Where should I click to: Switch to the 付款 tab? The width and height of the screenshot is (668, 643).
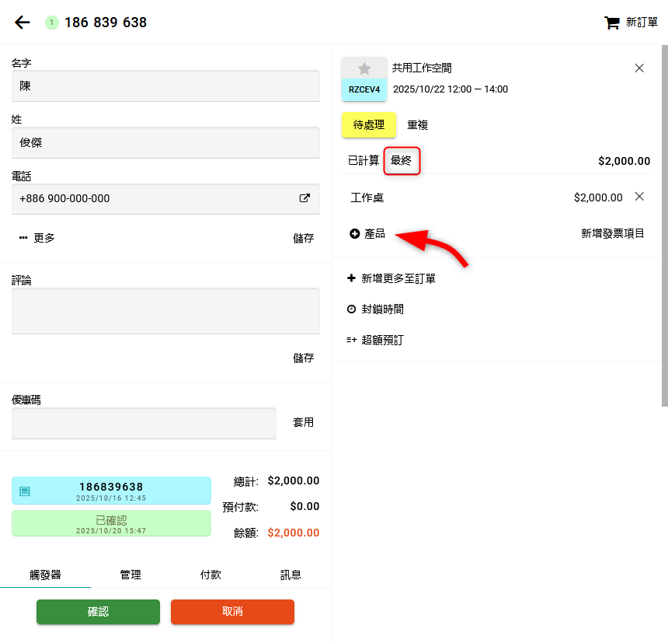click(x=210, y=575)
